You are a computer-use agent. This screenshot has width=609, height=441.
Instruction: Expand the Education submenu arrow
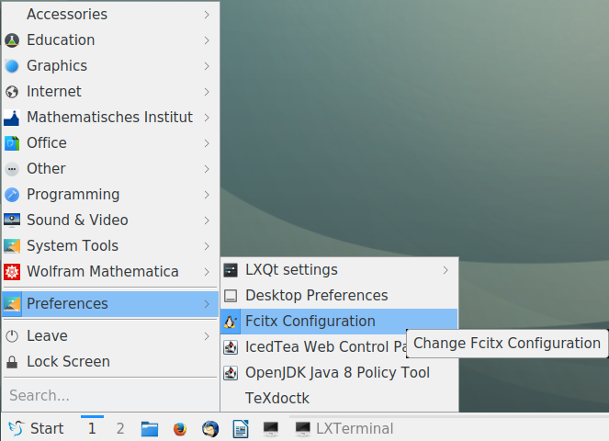207,40
